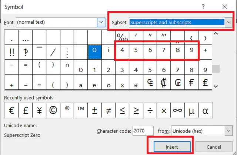Pick the infinity ∞ recently used symbol
Image resolution: width=237 pixels, height=155 pixels.
pyautogui.click(x=178, y=110)
